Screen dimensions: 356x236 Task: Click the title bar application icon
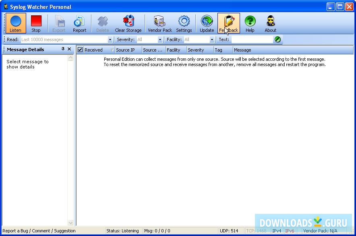(6, 7)
